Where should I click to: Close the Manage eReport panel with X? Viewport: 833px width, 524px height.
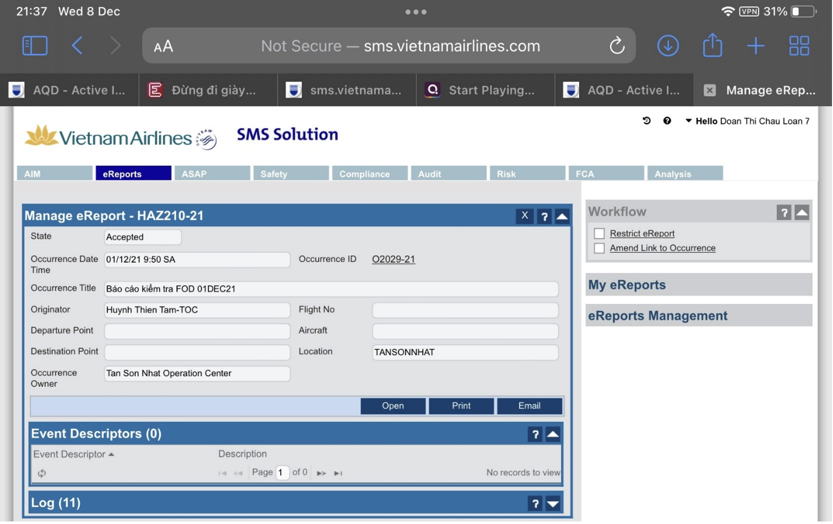pos(524,216)
